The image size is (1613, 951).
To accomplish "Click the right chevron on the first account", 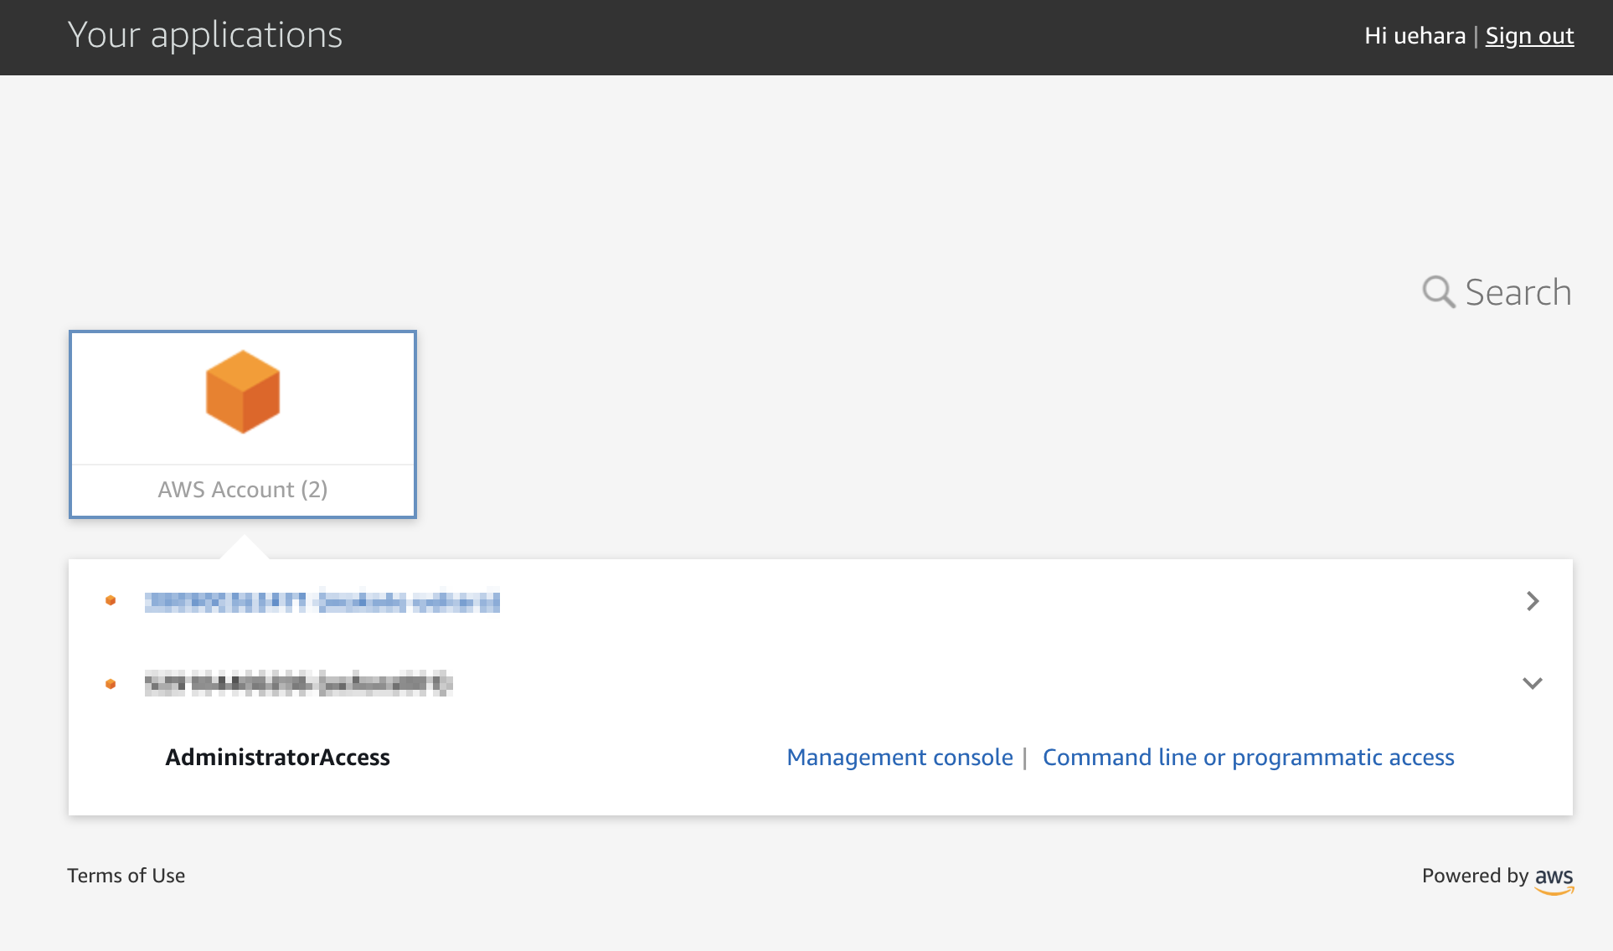I will point(1533,600).
